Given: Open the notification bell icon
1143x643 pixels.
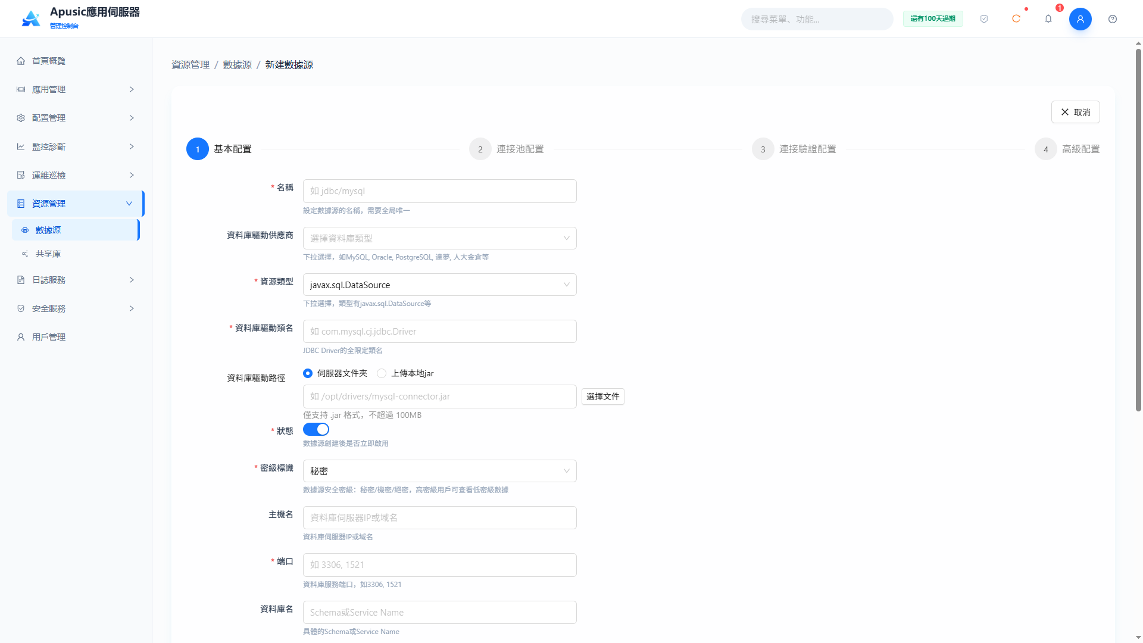Looking at the screenshot, I should point(1048,19).
